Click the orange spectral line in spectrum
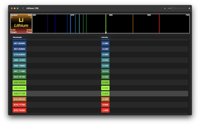Image resolution: width=200 pixels, height=125 pixels. click(133, 24)
